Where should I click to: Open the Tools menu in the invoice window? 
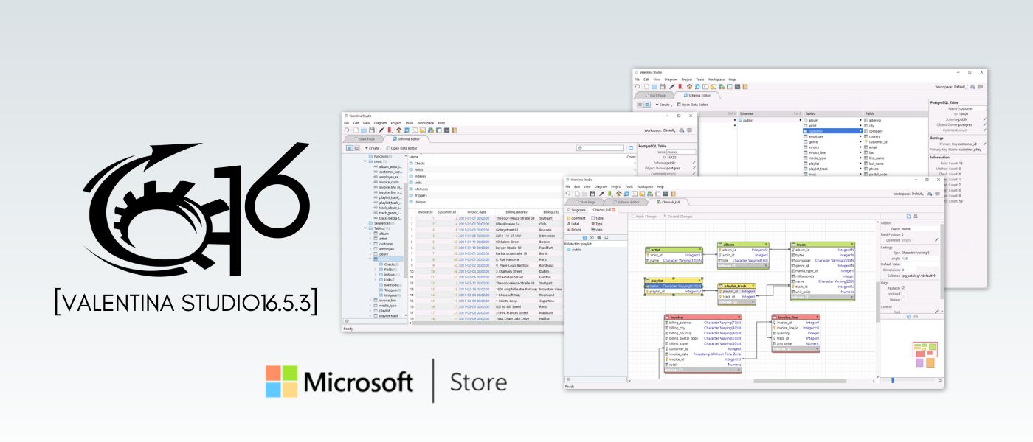coord(410,123)
